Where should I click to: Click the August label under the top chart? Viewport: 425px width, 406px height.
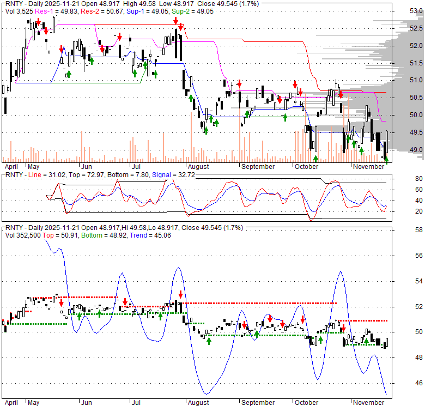click(x=198, y=167)
